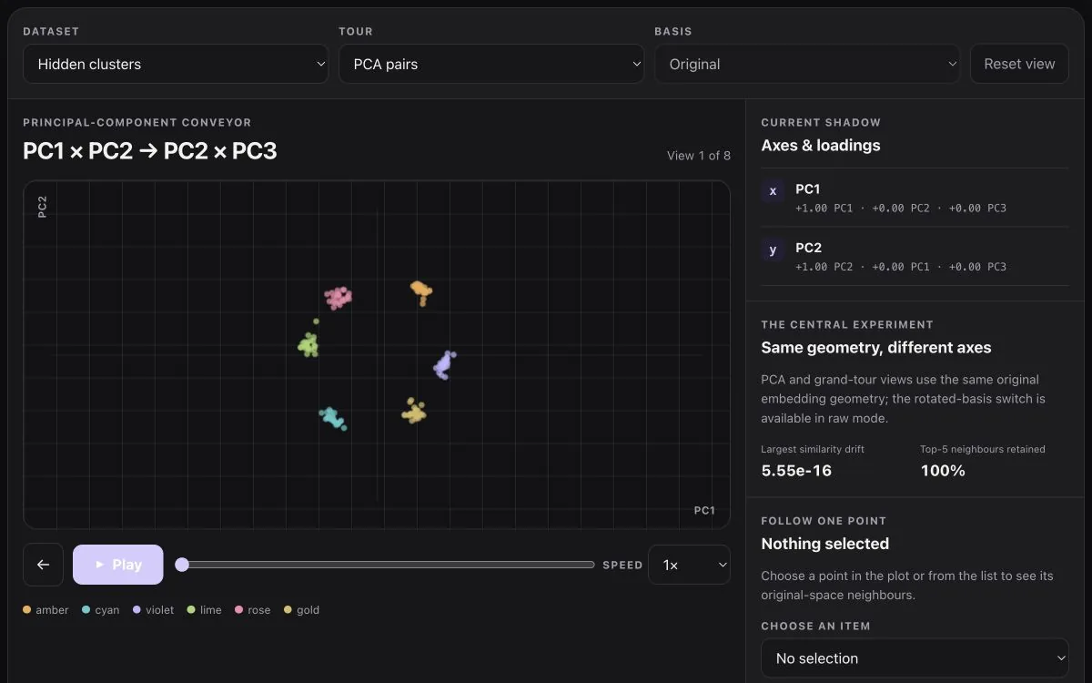Open the Choose an item dropdown
Viewport: 1092px width, 683px height.
tap(915, 658)
